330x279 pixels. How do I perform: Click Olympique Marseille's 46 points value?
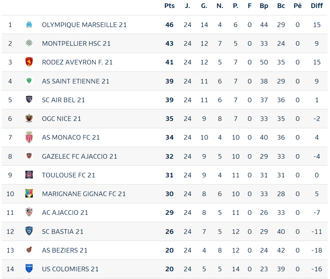point(170,25)
